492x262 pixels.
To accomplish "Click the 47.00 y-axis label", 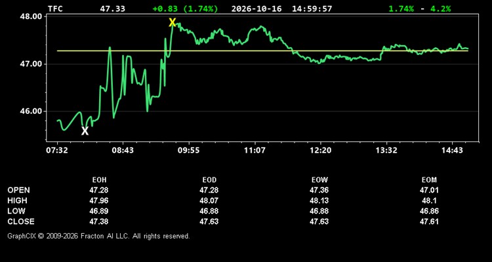I will 31,64.
